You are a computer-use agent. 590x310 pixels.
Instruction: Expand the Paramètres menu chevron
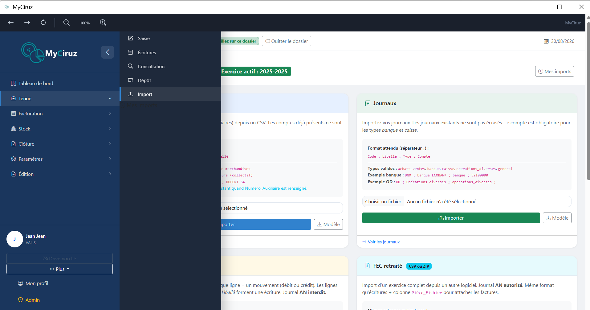click(110, 159)
